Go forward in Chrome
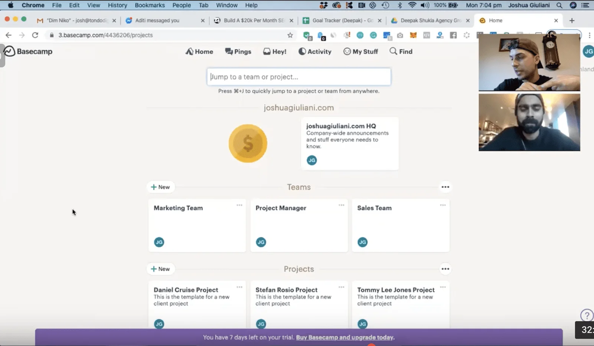The height and width of the screenshot is (346, 594). 22,35
